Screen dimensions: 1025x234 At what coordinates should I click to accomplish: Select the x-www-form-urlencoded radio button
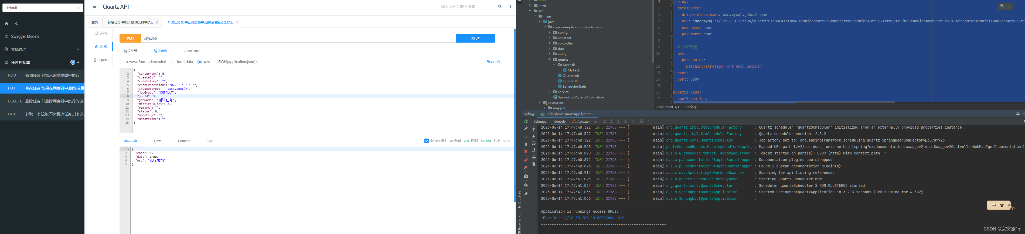click(x=122, y=62)
